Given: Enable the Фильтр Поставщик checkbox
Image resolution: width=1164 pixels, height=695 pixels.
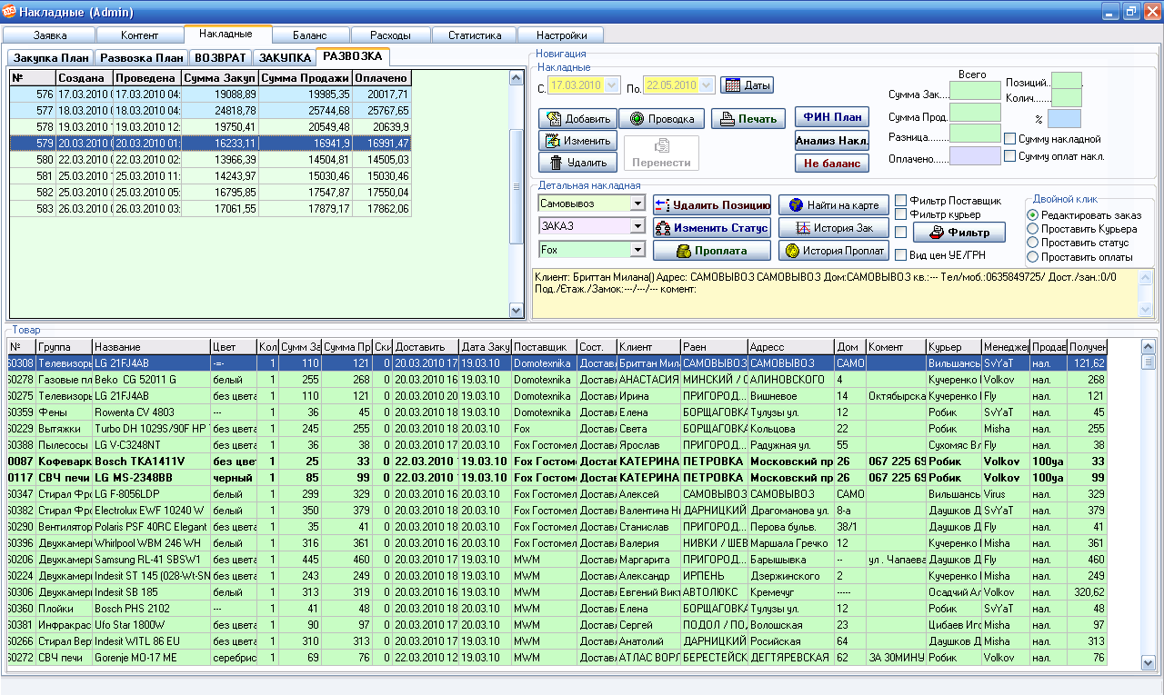Looking at the screenshot, I should click(900, 200).
